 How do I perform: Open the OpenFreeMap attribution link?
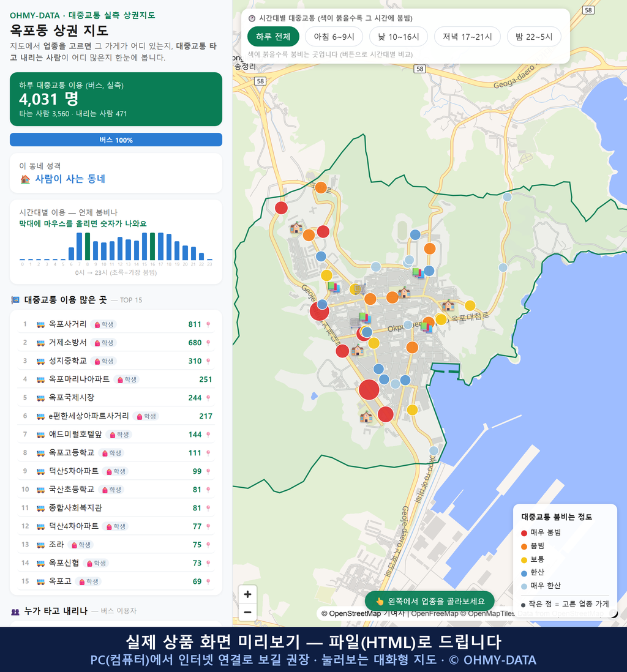coord(435,614)
